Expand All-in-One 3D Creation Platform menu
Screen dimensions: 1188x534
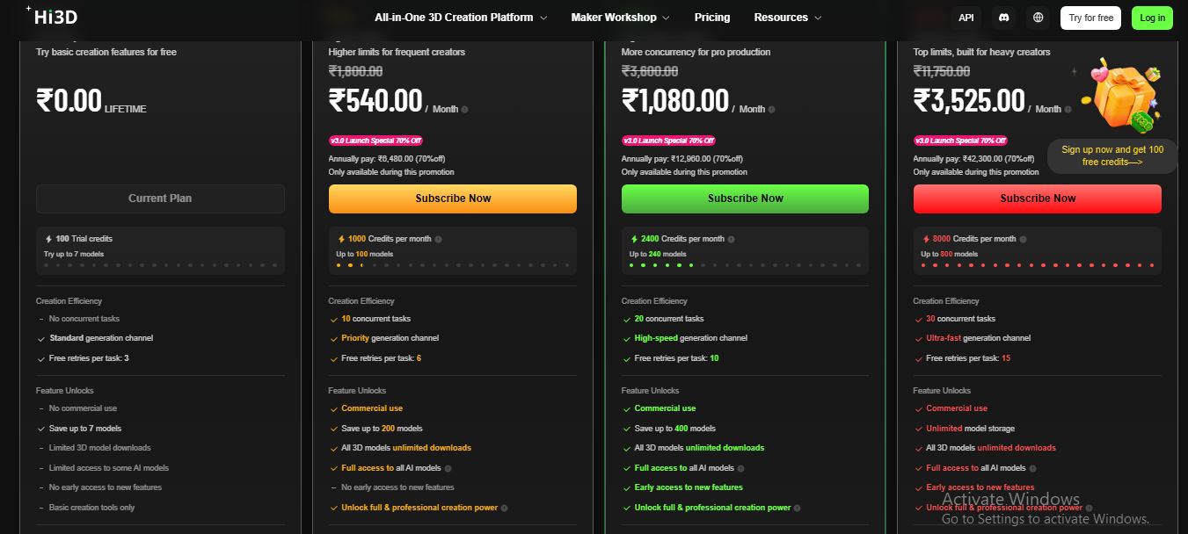point(461,18)
